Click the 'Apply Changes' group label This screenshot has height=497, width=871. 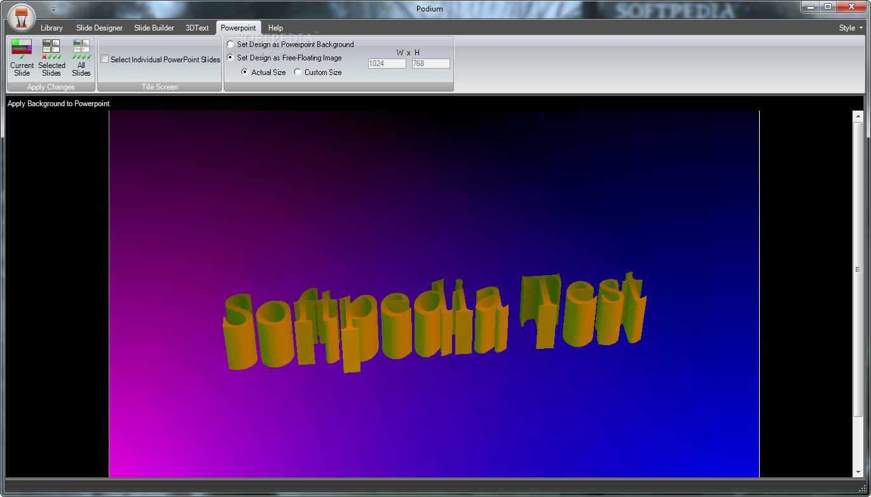51,87
